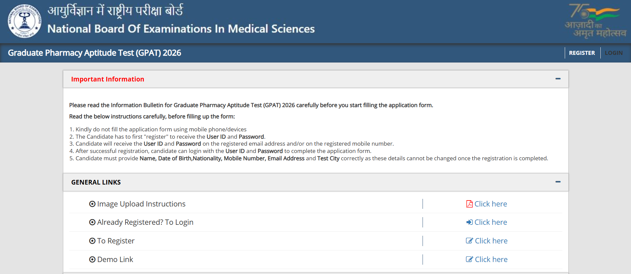
Task: Open the REGISTER menu item
Action: coord(582,53)
